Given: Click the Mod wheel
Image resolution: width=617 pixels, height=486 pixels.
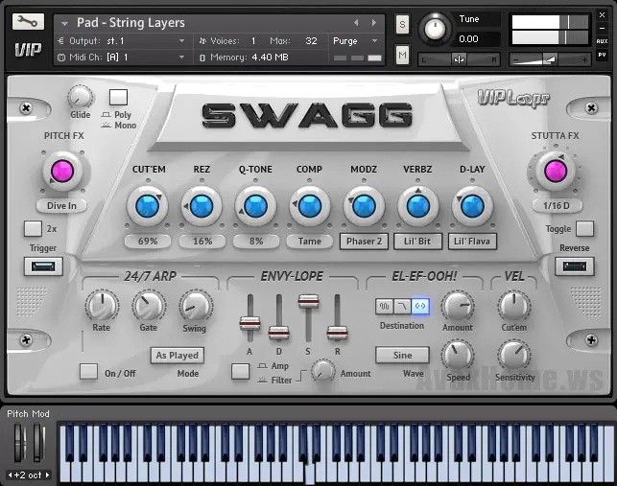Looking at the screenshot, I should [38, 443].
